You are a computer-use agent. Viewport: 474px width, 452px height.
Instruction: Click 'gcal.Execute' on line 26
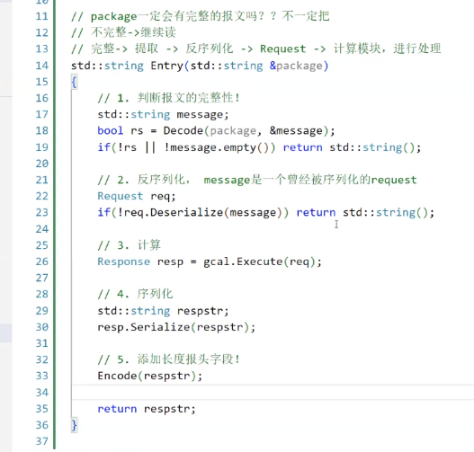coord(243,261)
